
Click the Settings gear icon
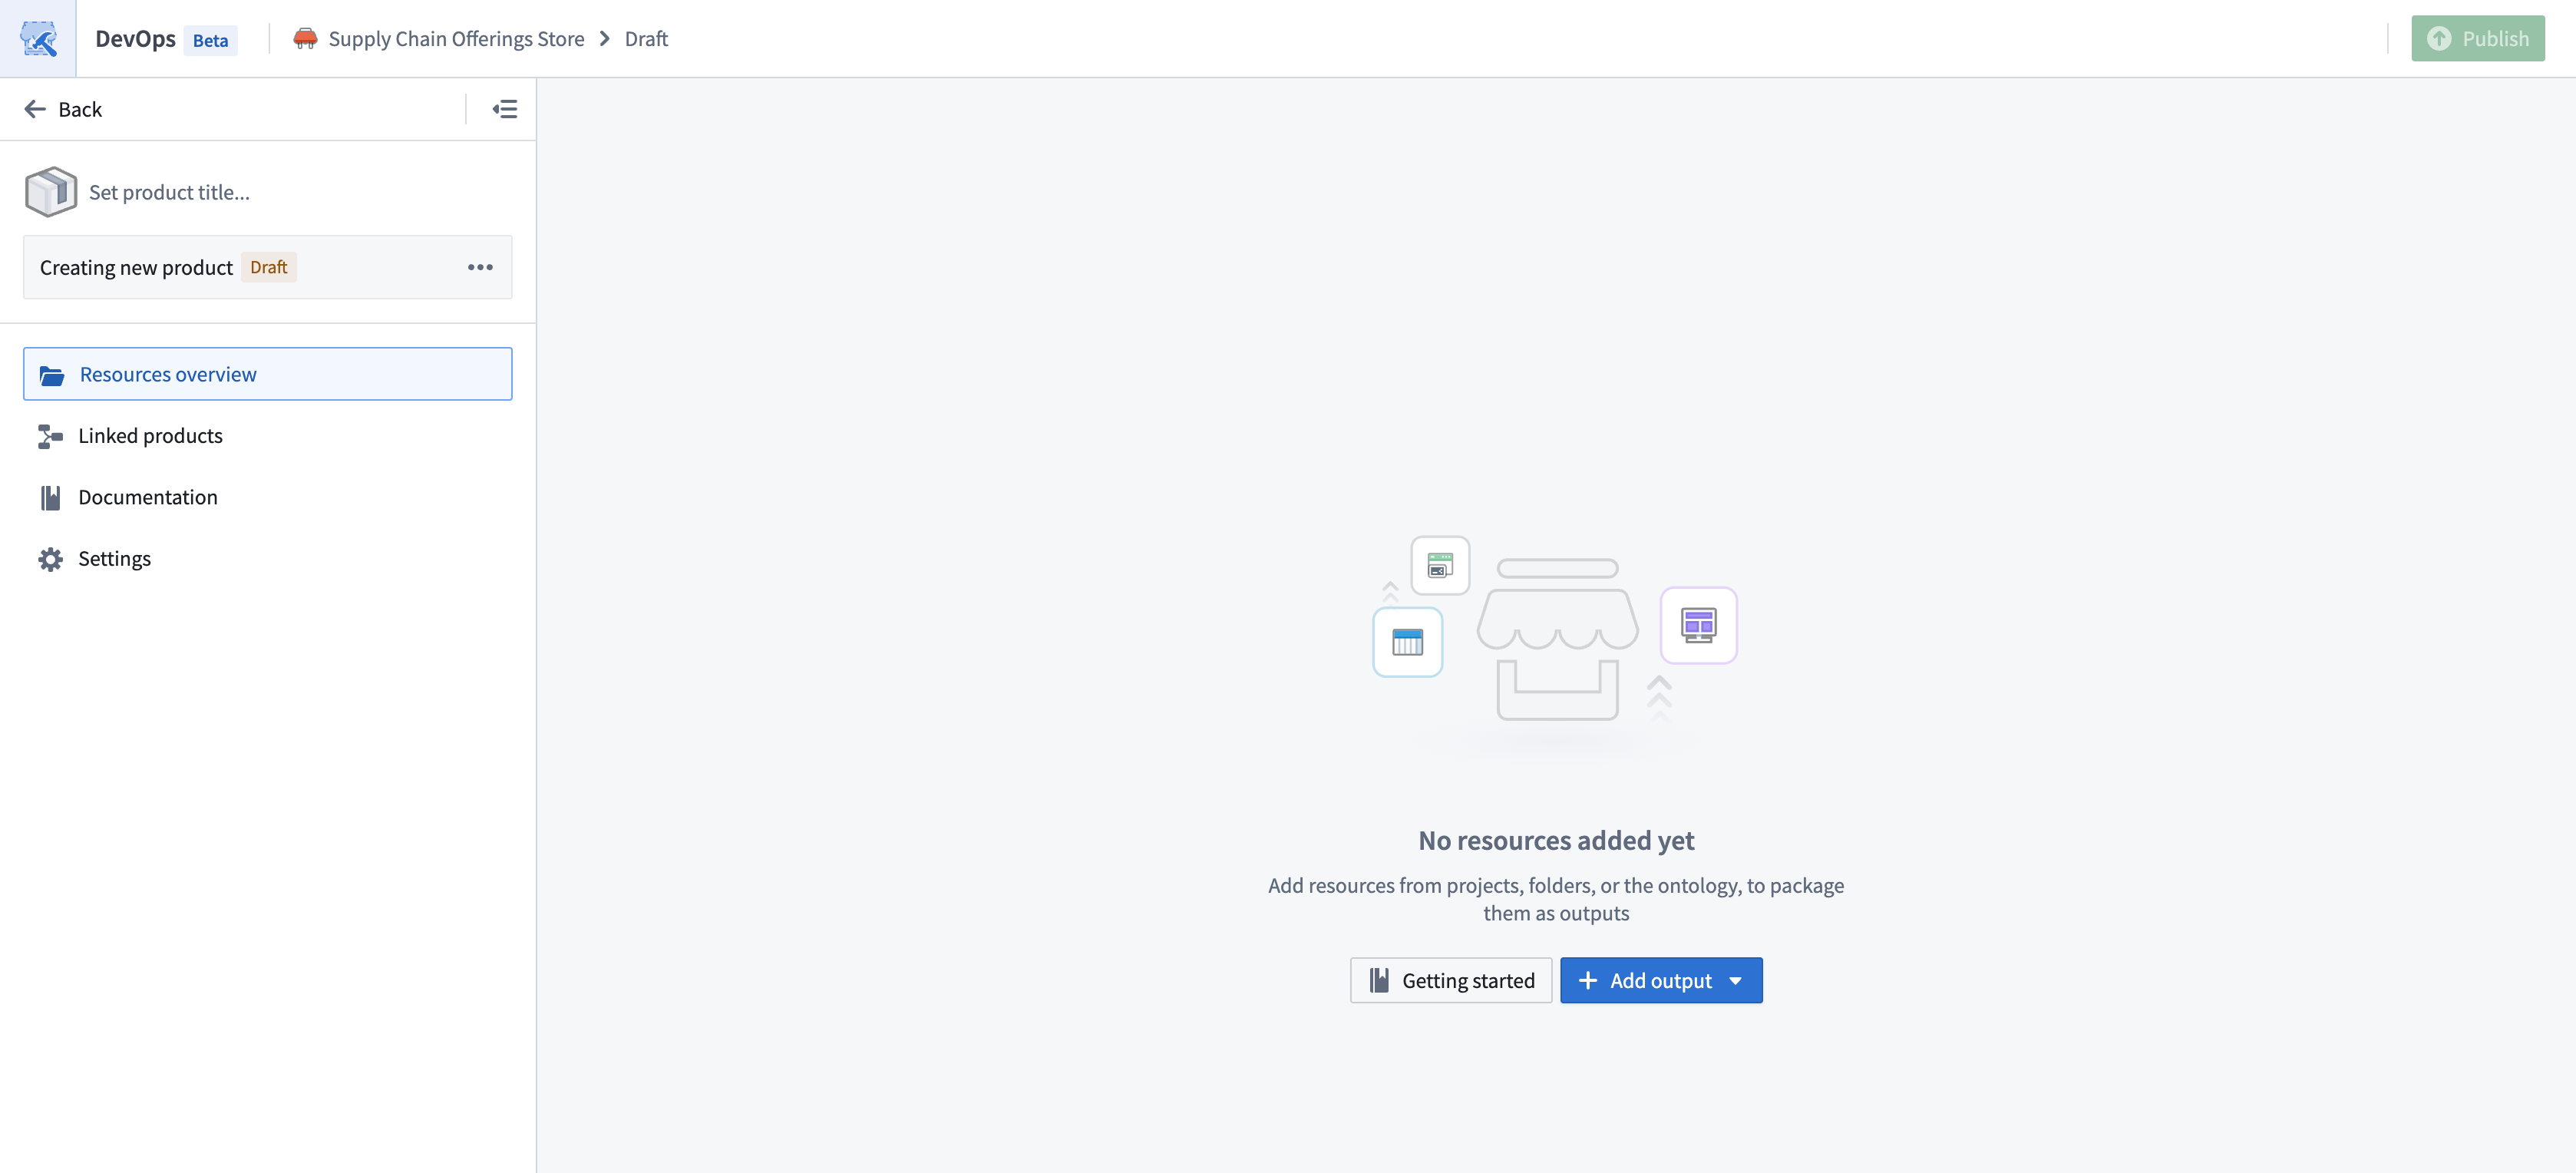50,559
